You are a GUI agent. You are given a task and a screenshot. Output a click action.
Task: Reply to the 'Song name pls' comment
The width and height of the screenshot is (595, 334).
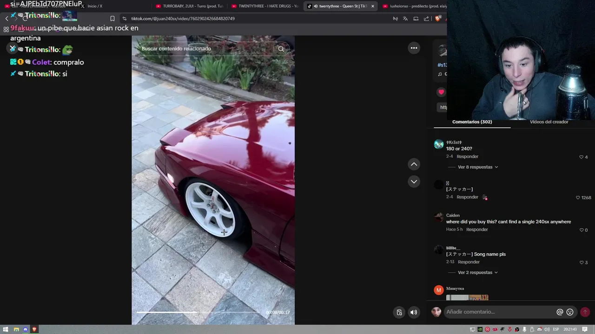click(469, 262)
